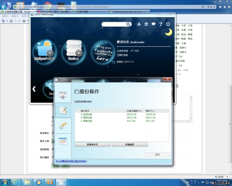Open the WebStorage settings gear icon
Screen dimensions: 232x186
(168, 24)
